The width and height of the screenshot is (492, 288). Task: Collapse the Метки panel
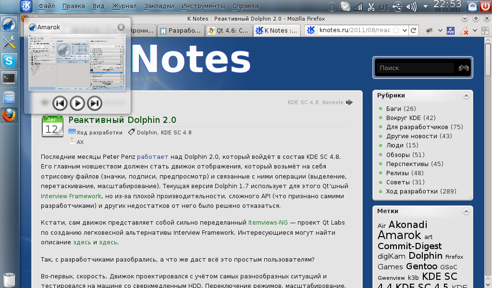click(466, 212)
